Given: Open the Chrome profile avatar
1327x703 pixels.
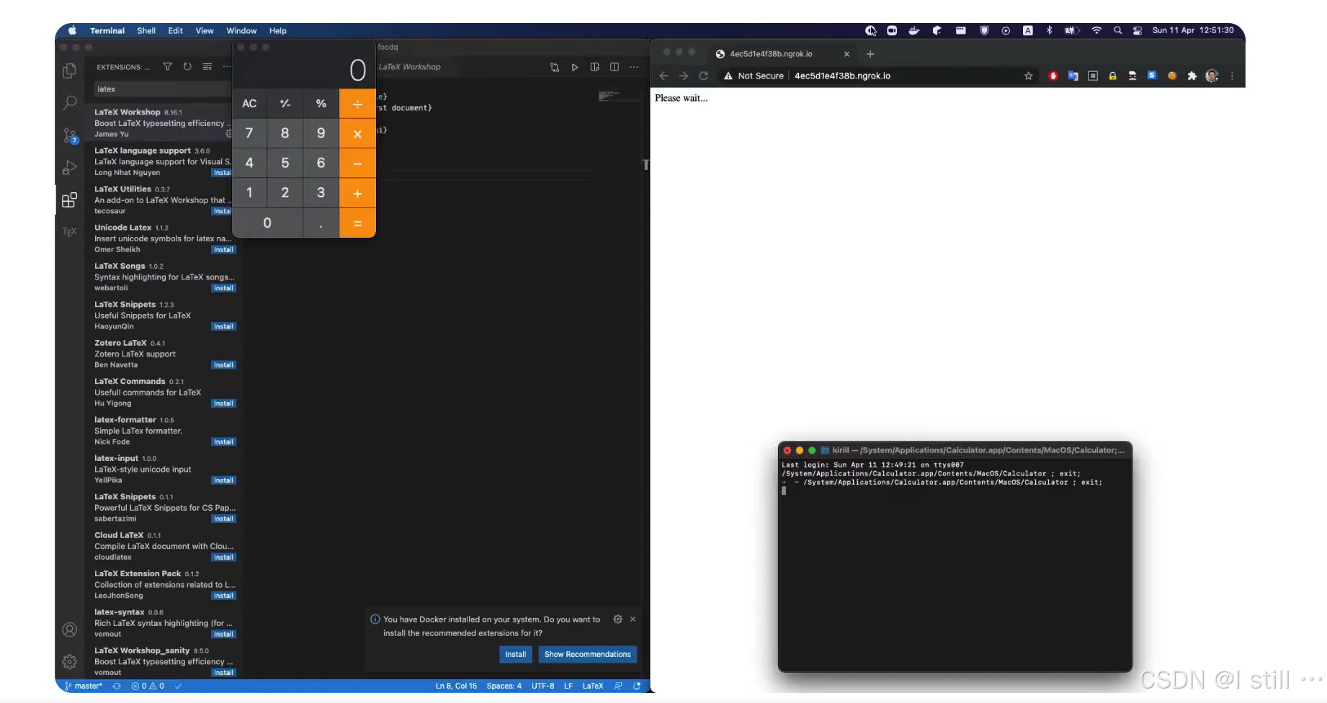Looking at the screenshot, I should coord(1212,76).
